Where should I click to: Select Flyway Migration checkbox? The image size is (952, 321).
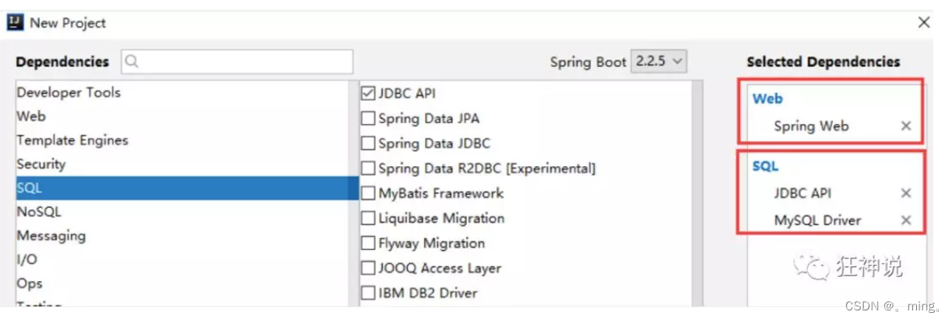[x=368, y=244]
